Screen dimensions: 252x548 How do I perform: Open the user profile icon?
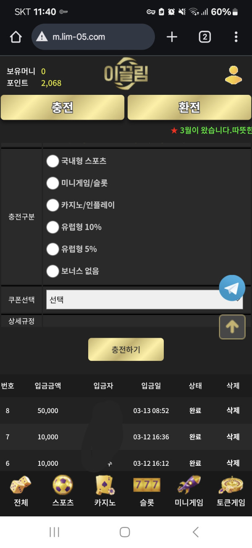point(234,76)
